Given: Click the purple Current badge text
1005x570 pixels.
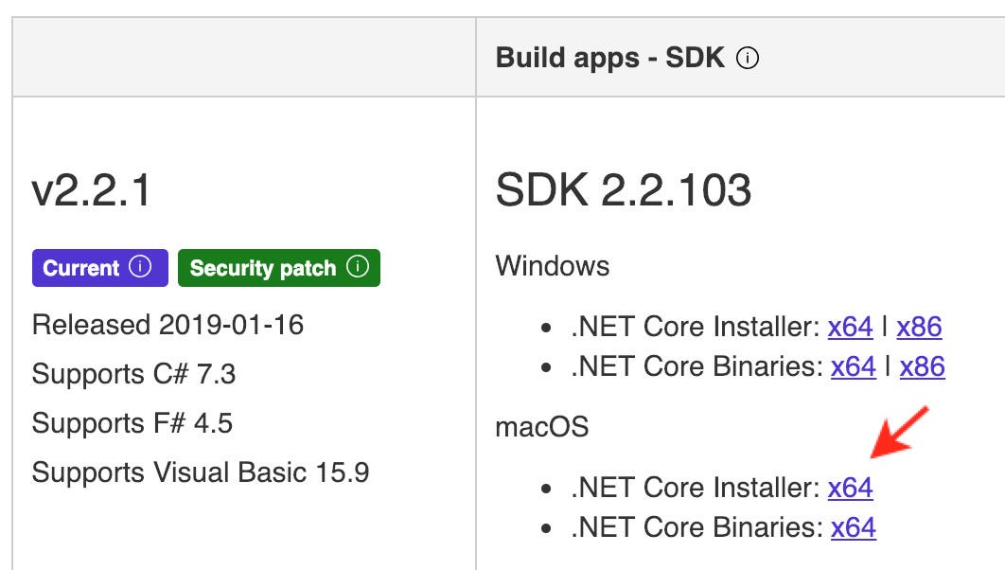Looking at the screenshot, I should (x=81, y=268).
